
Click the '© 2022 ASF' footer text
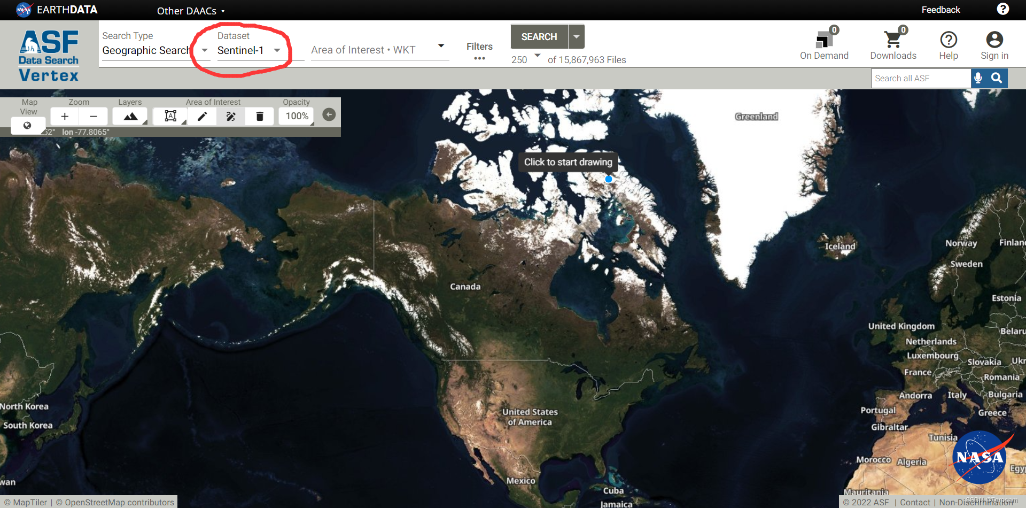pyautogui.click(x=866, y=502)
